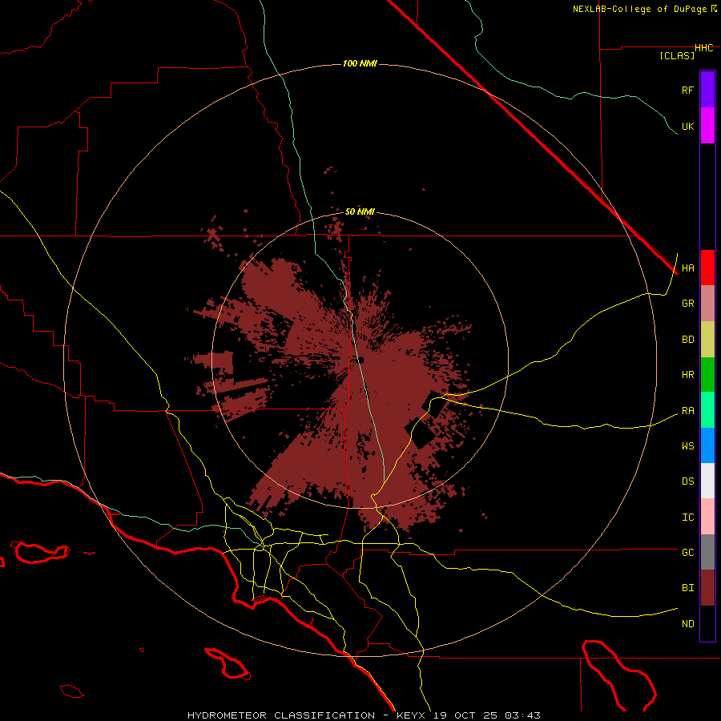Click the IC legend label
The height and width of the screenshot is (721, 721).
click(688, 518)
